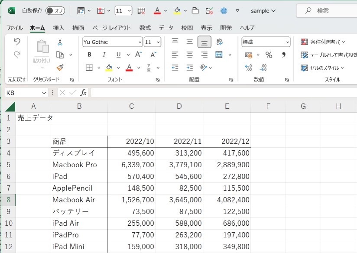Click the increase decimal icon
The image size is (357, 253).
248,68
